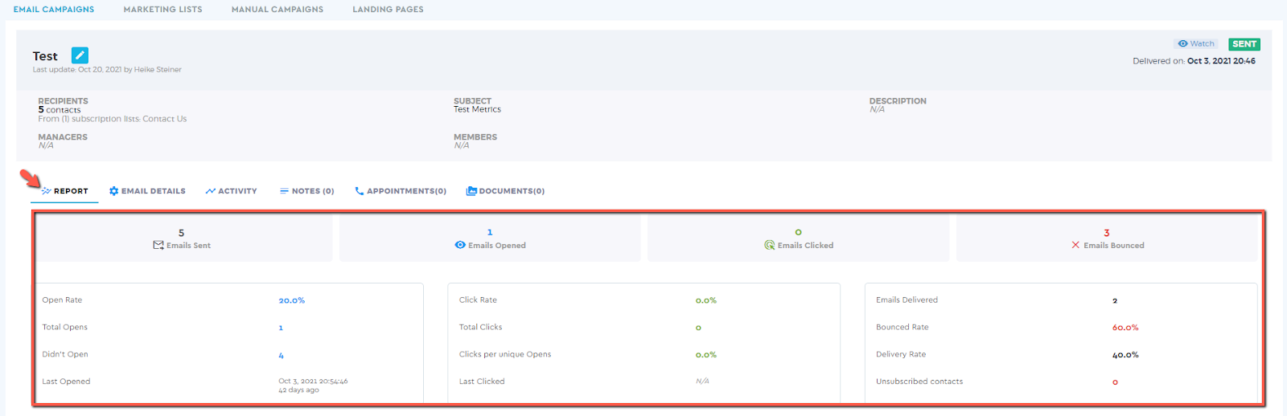This screenshot has height=416, width=1287.
Task: Click the Documents folder icon
Action: [471, 191]
